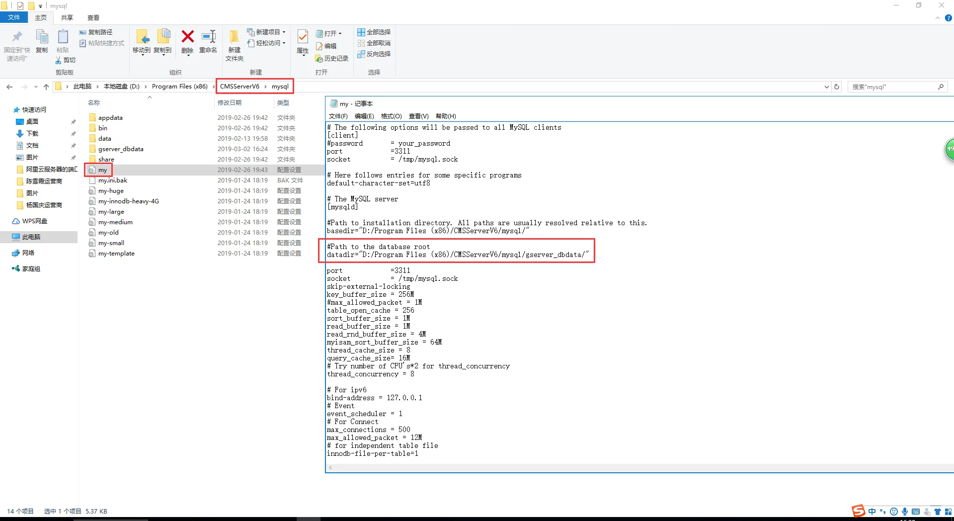Screen dimensions: 954x521
Task: Open New Item (新建项目) dropdown
Action: coord(267,32)
